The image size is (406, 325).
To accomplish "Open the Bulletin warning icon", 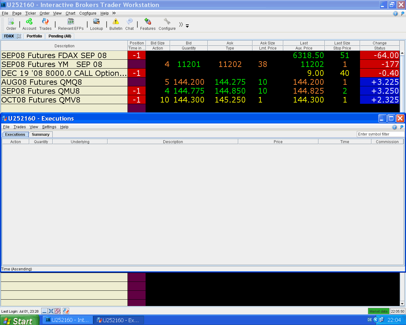I will point(116,24).
